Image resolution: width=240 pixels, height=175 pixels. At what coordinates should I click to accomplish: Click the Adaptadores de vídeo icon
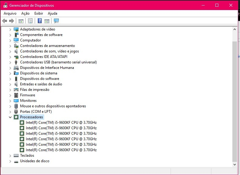(16, 29)
